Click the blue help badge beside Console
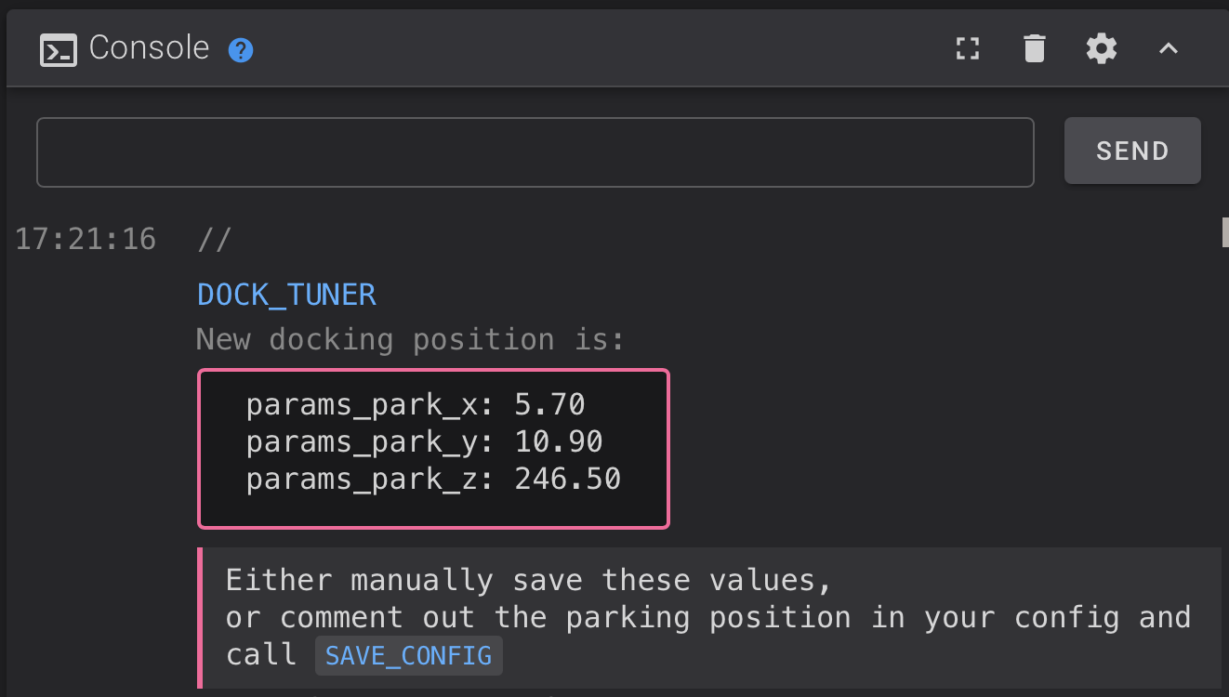 coord(240,49)
